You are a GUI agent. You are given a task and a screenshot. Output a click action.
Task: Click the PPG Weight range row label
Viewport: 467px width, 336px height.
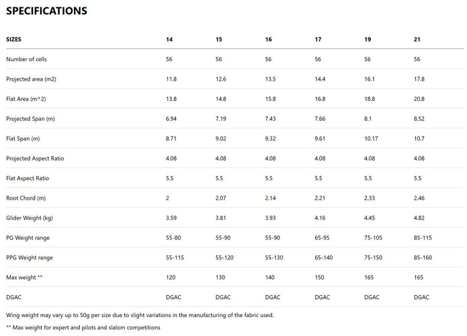point(30,257)
